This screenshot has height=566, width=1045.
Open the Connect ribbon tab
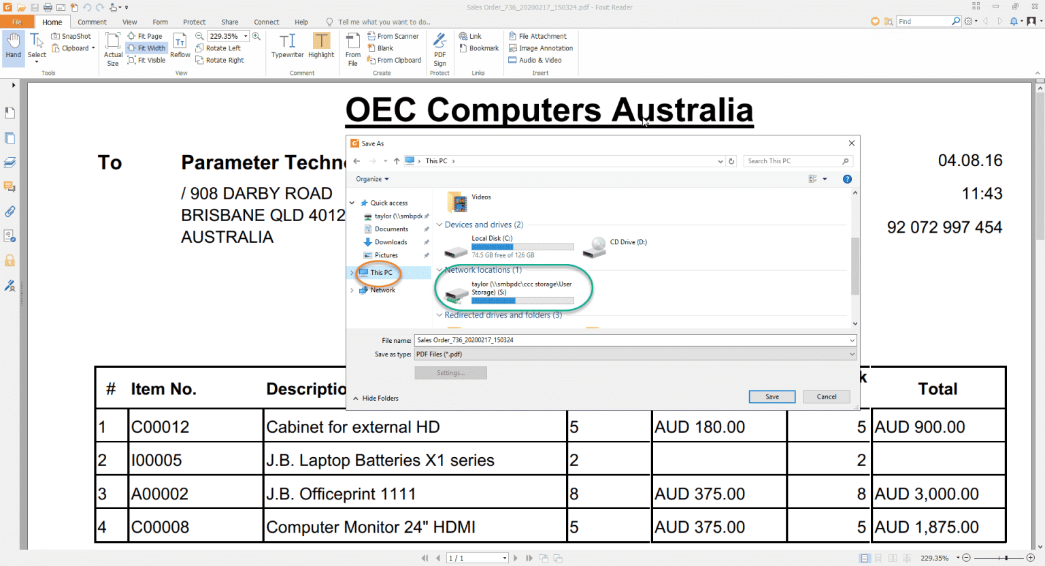tap(267, 22)
